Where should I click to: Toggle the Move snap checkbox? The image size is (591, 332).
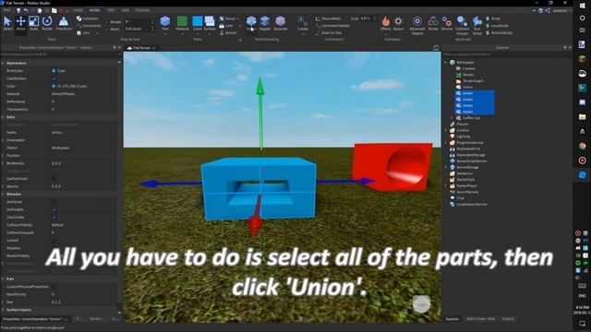point(107,29)
